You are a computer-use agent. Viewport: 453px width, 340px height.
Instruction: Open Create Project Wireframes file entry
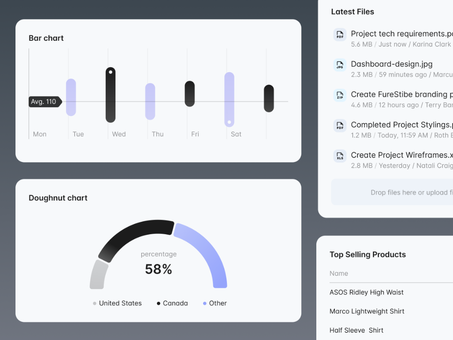click(401, 155)
